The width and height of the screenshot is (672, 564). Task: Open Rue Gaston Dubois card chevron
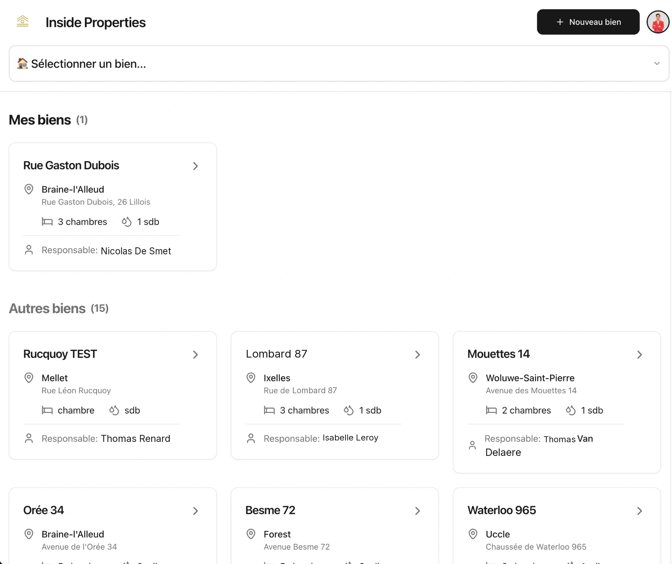(195, 166)
